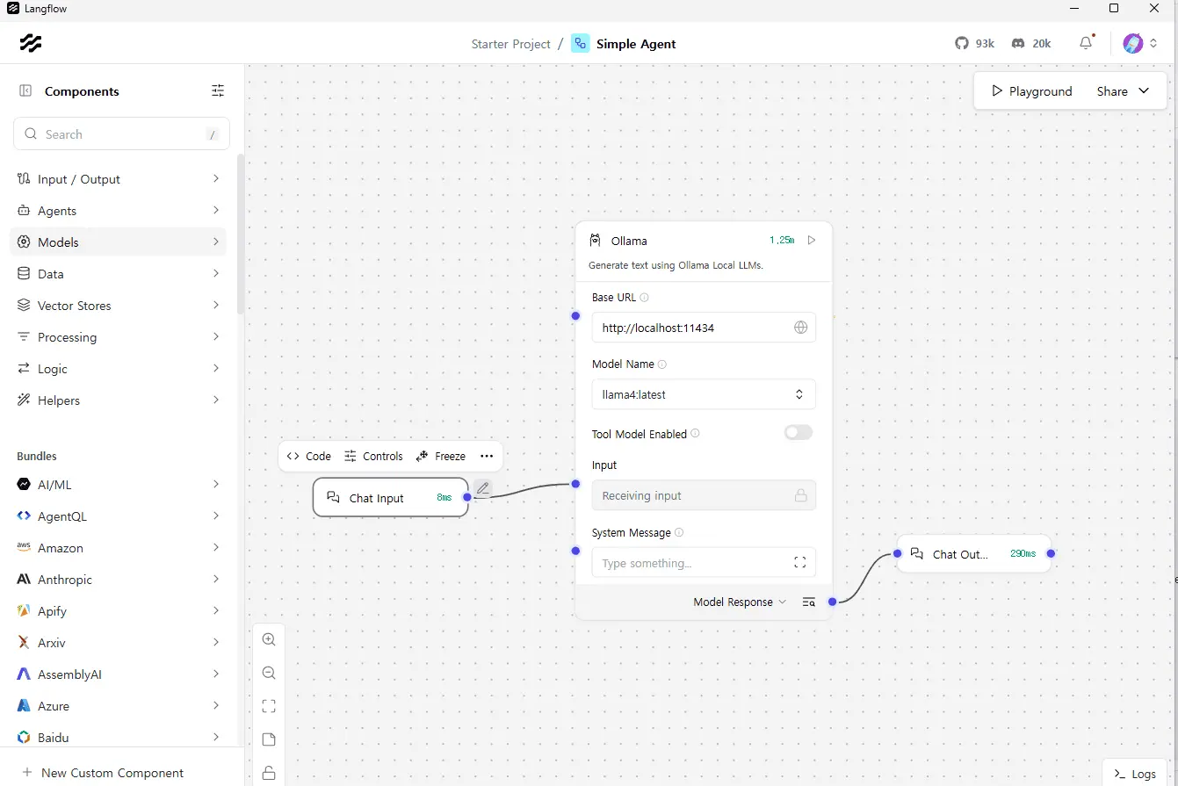Click Model Name info icon

point(662,364)
